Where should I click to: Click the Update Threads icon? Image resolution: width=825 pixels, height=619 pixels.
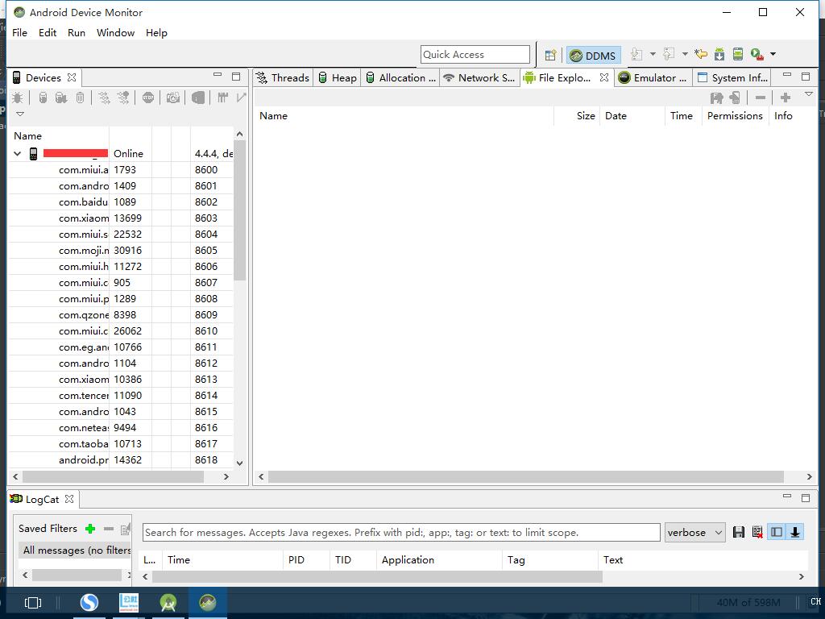click(x=104, y=98)
